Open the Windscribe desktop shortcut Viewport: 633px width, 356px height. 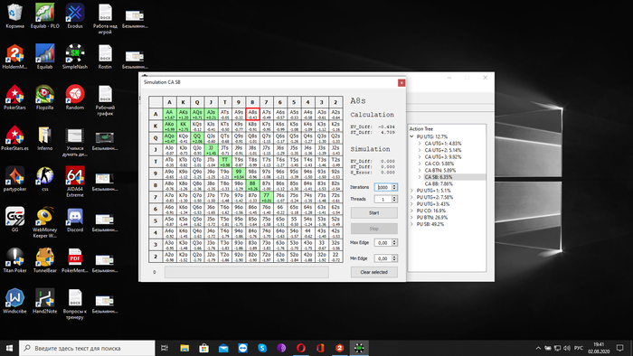[x=14, y=301]
